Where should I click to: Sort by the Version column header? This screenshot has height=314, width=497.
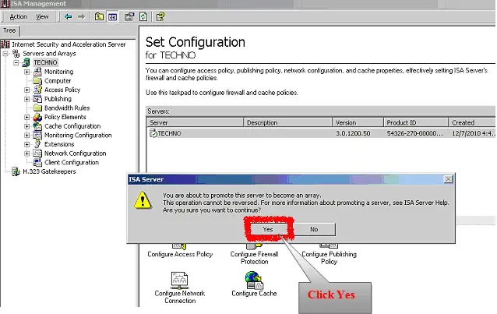[358, 122]
